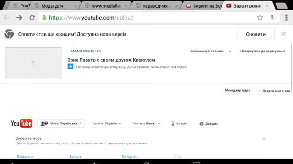
Task: Close the www.mediafire tab
Action: point(126,6)
